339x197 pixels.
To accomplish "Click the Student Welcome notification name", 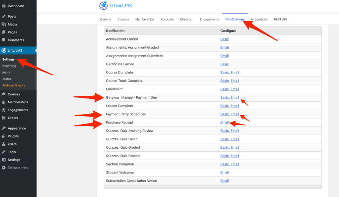I will coord(120,172).
